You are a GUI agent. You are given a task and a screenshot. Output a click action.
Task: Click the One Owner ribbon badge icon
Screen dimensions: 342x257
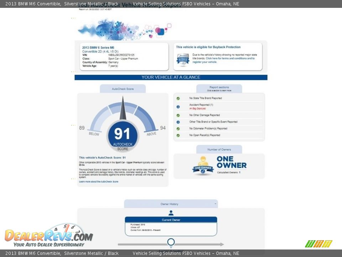pyautogui.click(x=203, y=166)
